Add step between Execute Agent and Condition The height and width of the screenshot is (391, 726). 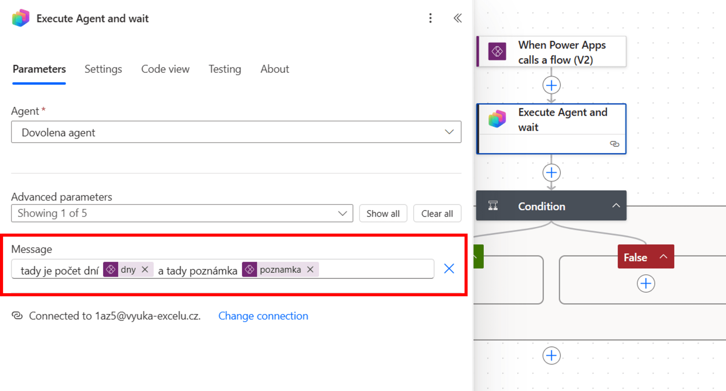(x=551, y=173)
